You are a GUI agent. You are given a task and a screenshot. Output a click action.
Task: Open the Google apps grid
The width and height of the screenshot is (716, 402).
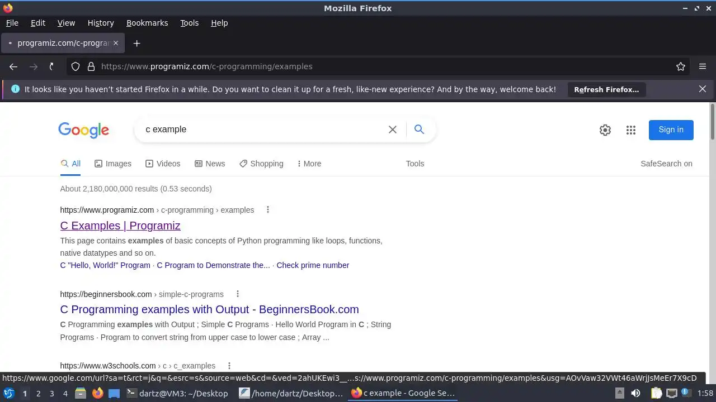pos(631,130)
